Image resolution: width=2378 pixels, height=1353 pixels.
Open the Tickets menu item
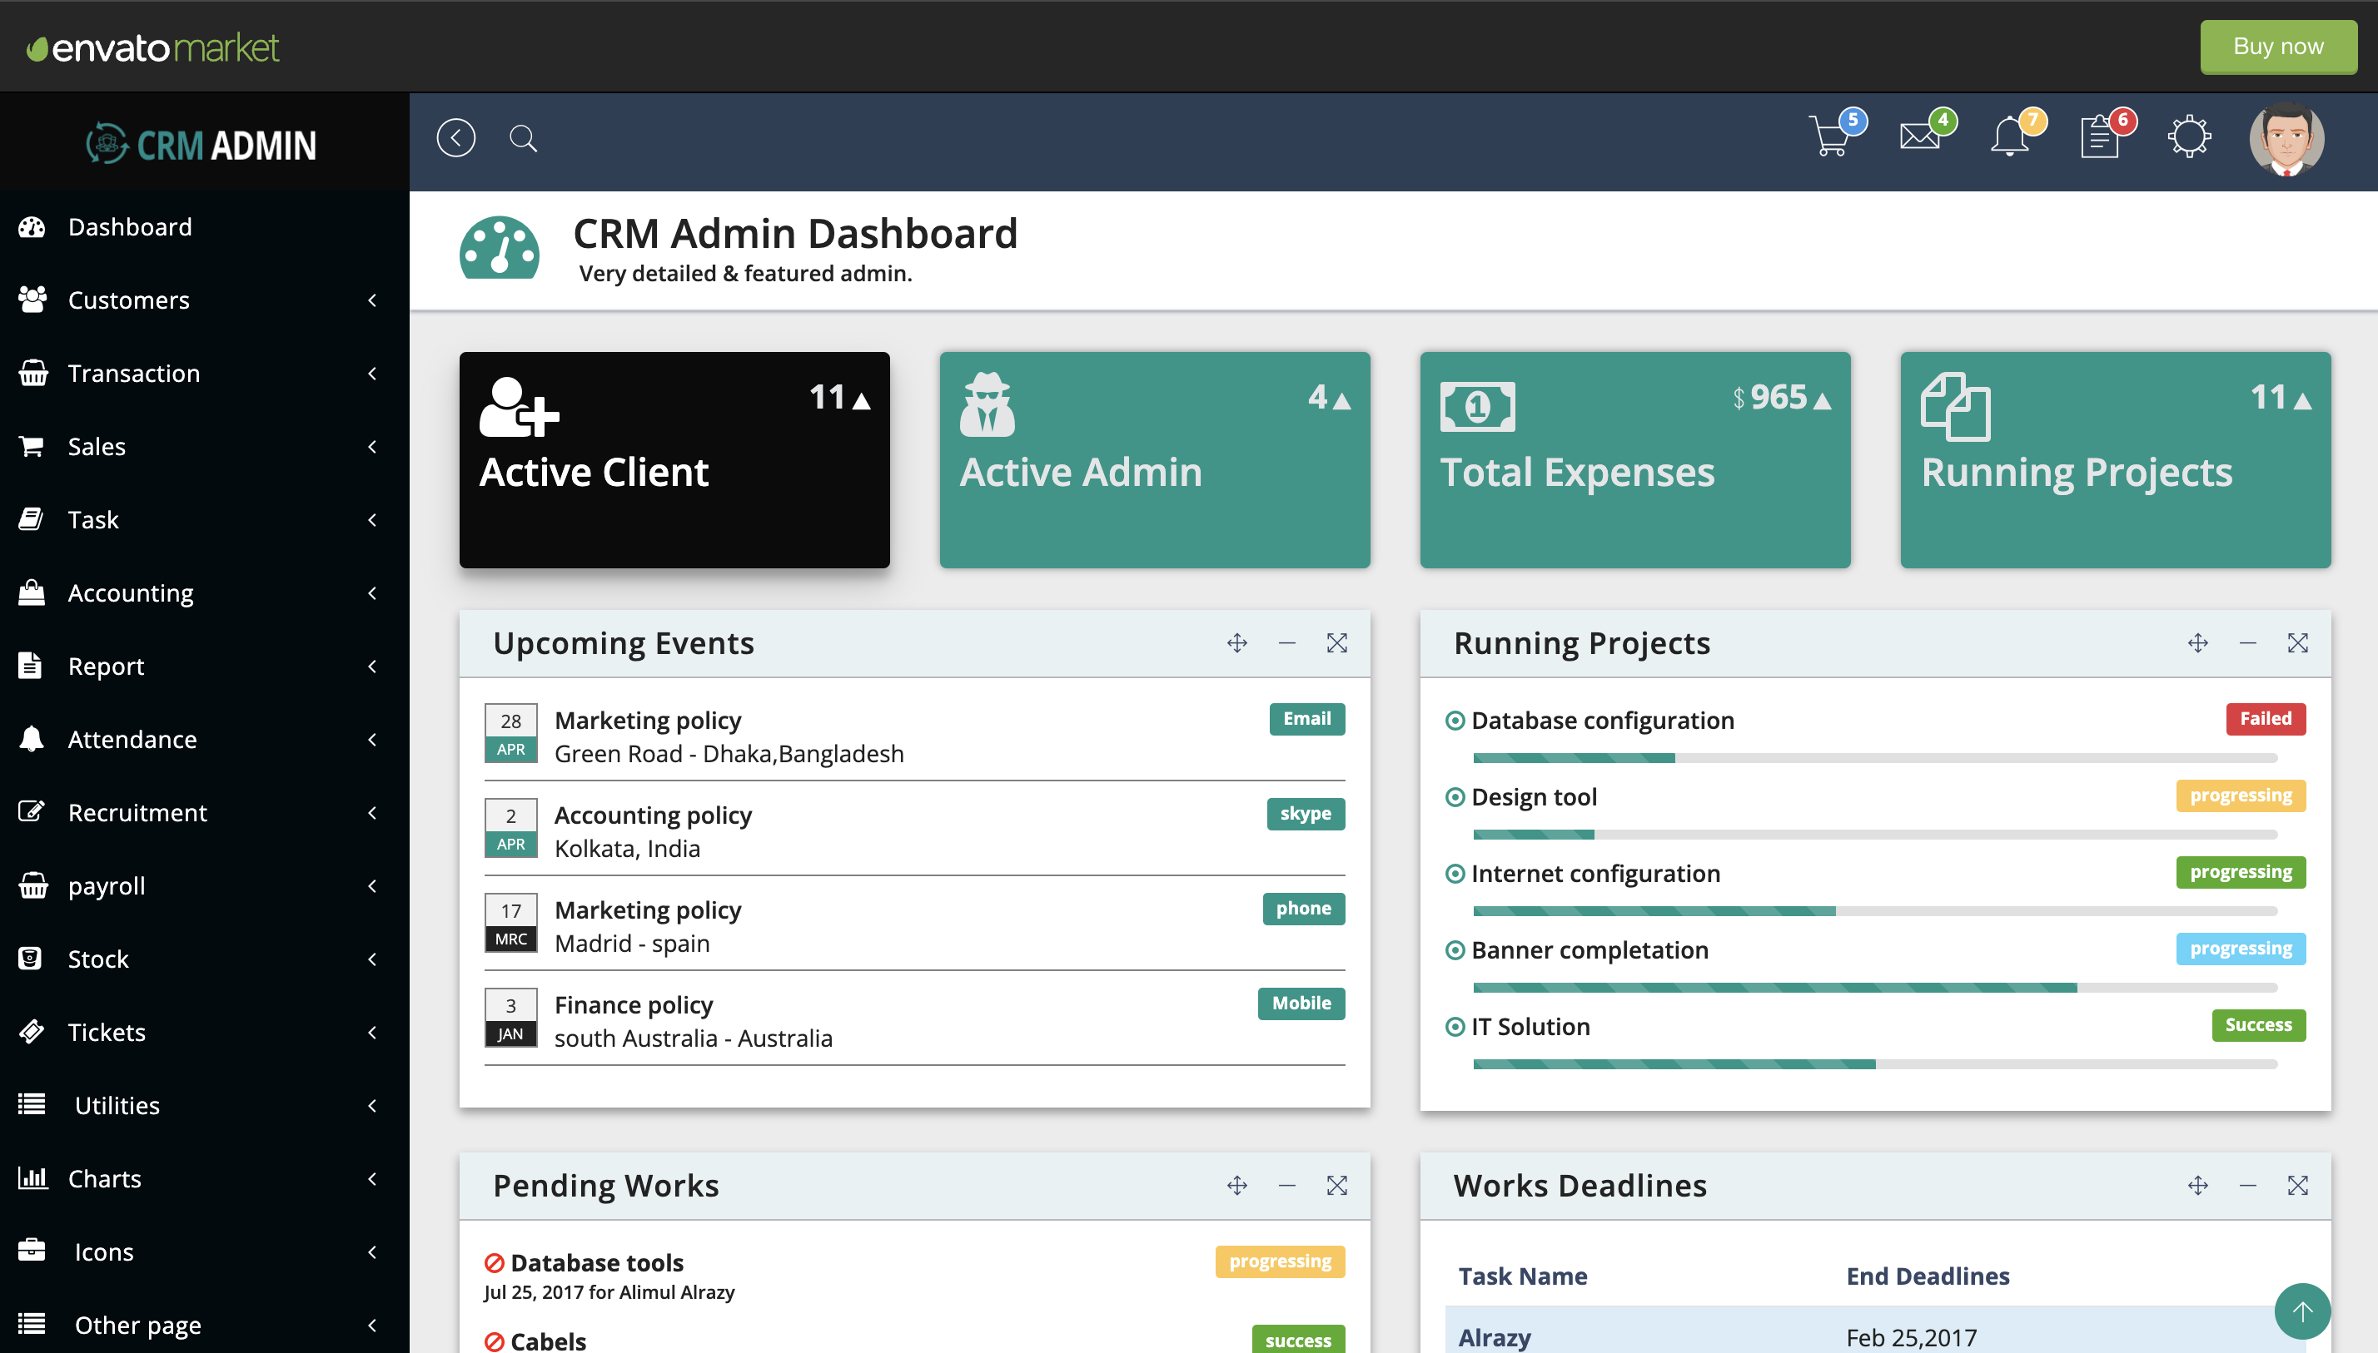107,1032
